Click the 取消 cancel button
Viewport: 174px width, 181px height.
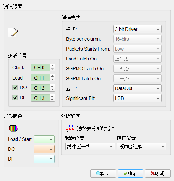(158, 173)
